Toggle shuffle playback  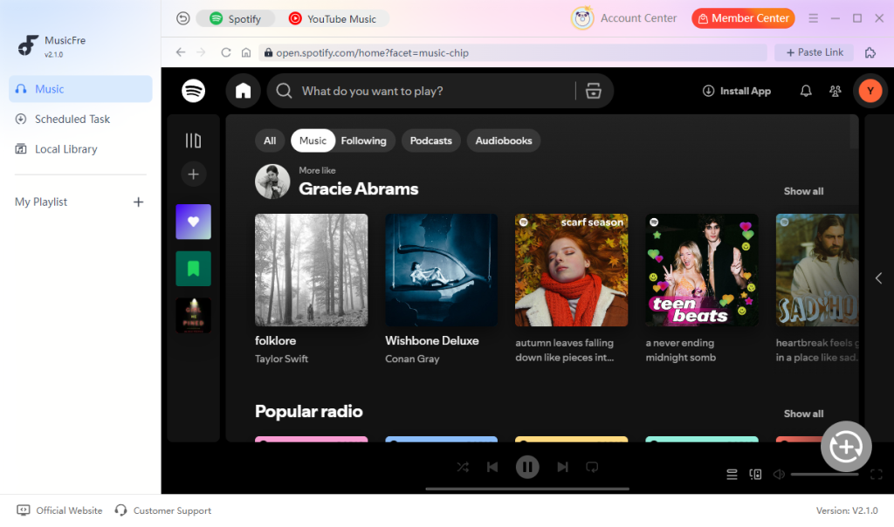463,467
